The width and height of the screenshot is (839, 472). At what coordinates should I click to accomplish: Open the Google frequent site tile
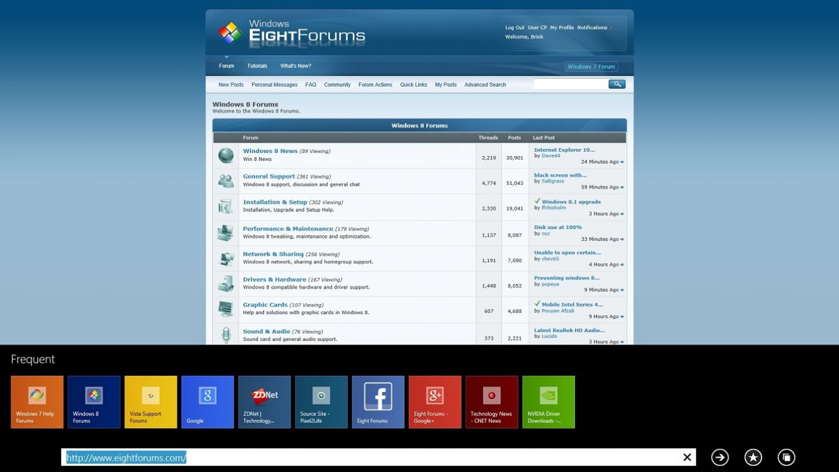(208, 402)
